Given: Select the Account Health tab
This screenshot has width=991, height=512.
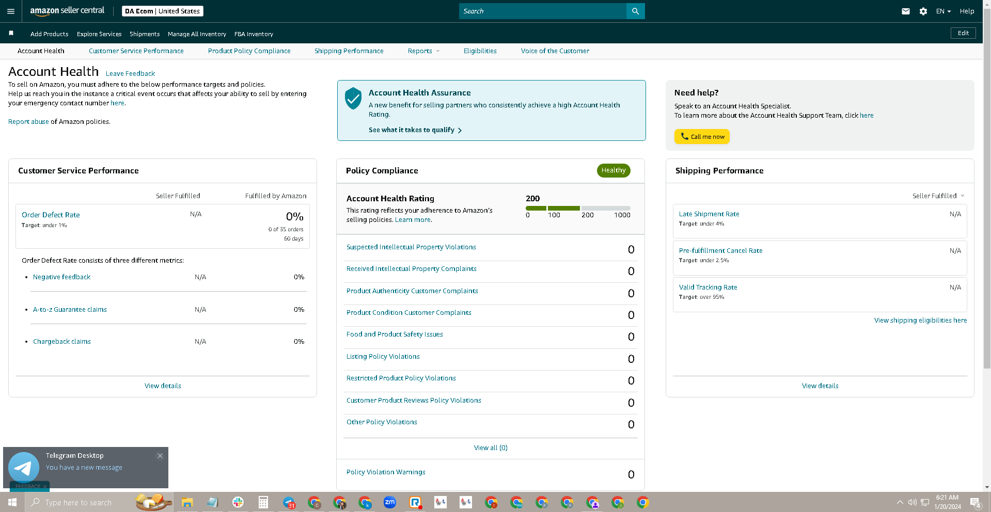Looking at the screenshot, I should coord(41,51).
